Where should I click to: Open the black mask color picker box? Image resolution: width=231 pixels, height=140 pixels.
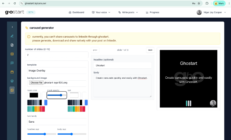pos(34,95)
